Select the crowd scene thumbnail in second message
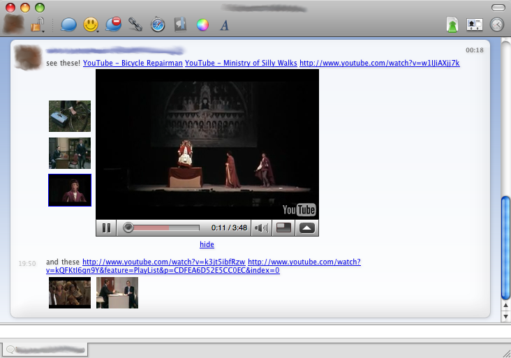Screen dimensions: 511x358 [x=70, y=292]
